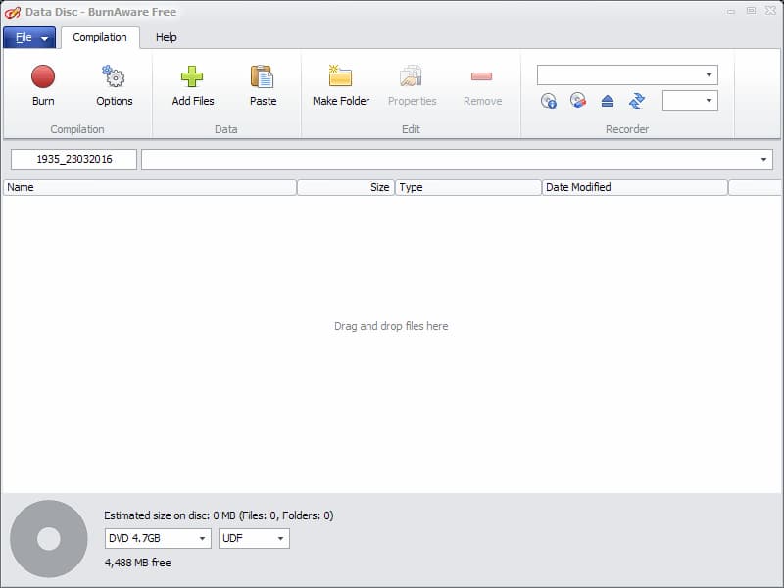Eject the disc tray
Image resolution: width=784 pixels, height=588 pixels.
pos(608,101)
